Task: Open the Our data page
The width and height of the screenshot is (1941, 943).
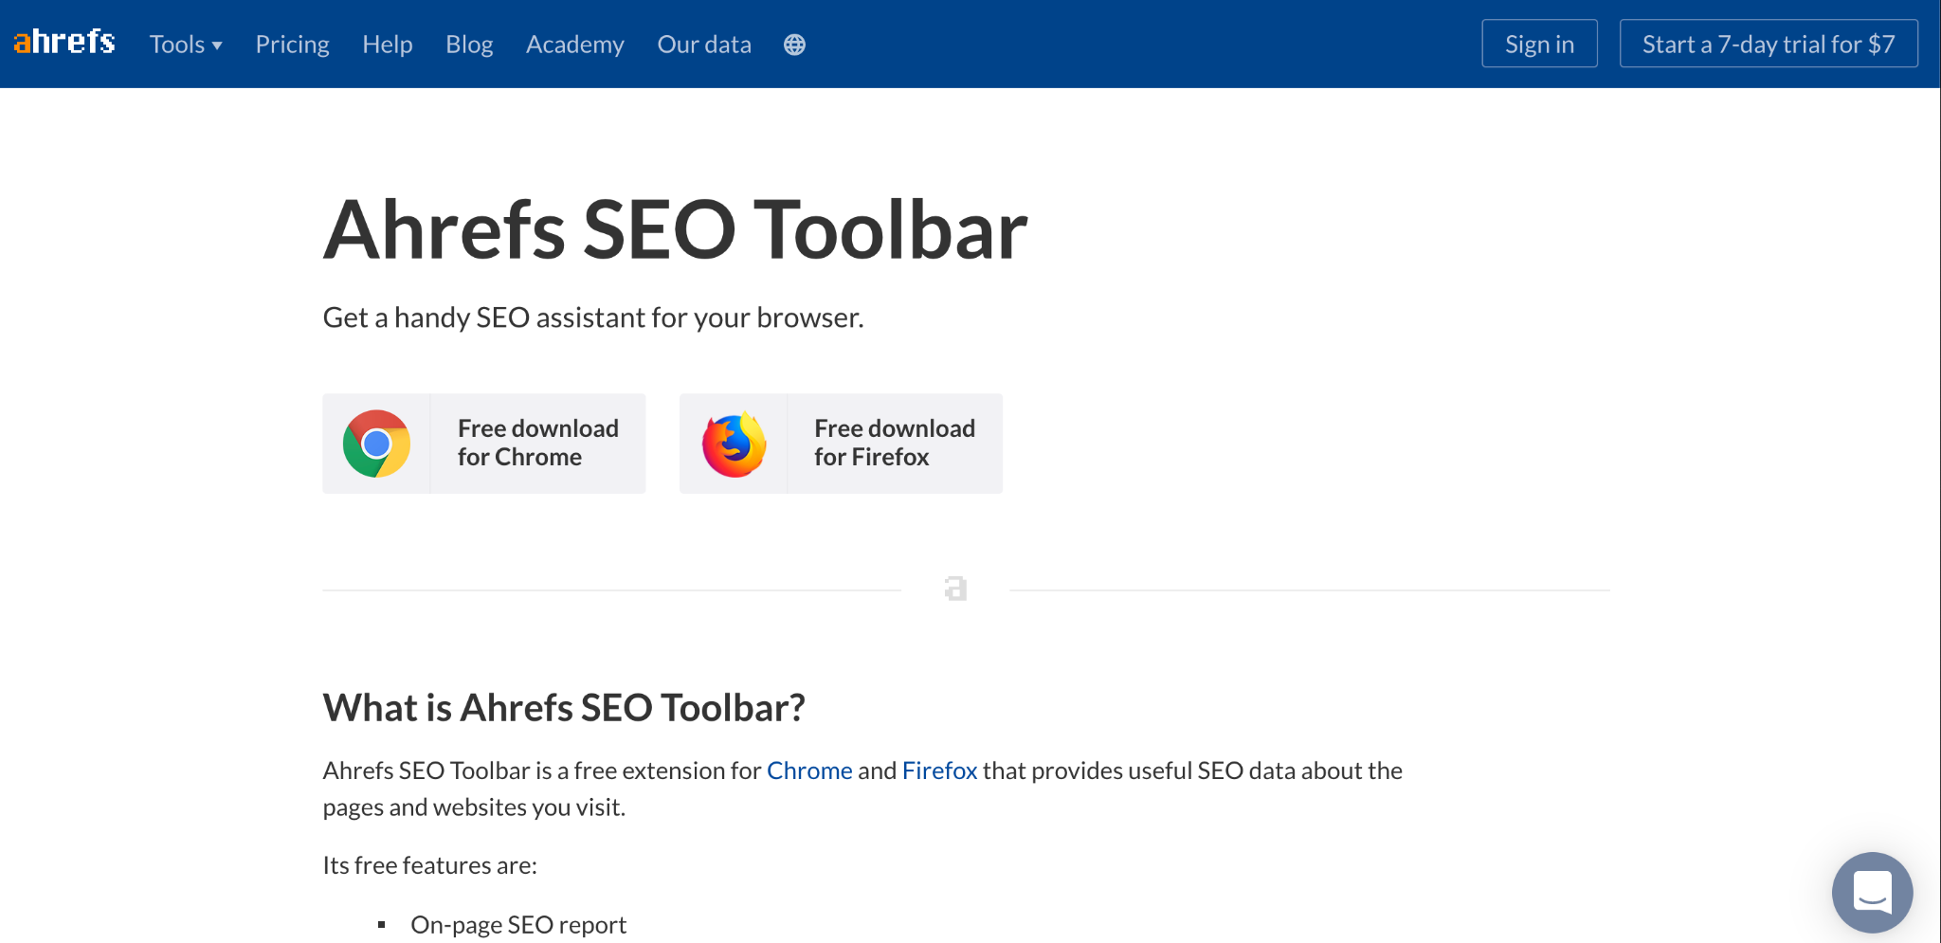Action: click(704, 45)
